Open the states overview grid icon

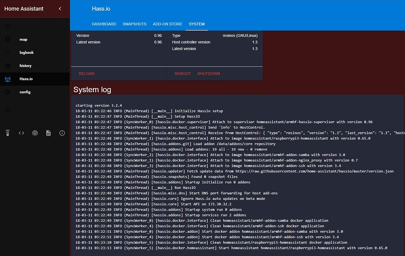[x=8, y=27]
